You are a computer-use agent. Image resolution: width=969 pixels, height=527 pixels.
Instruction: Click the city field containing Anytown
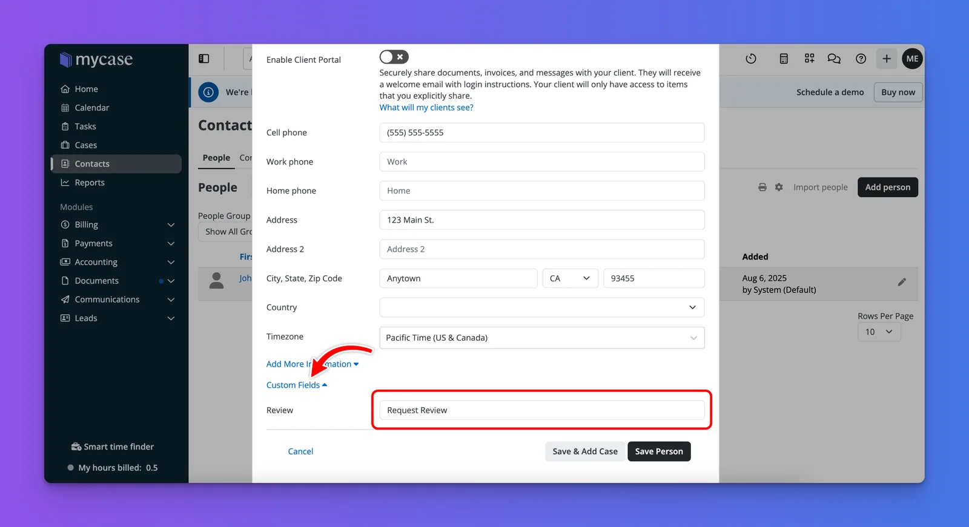tap(458, 278)
